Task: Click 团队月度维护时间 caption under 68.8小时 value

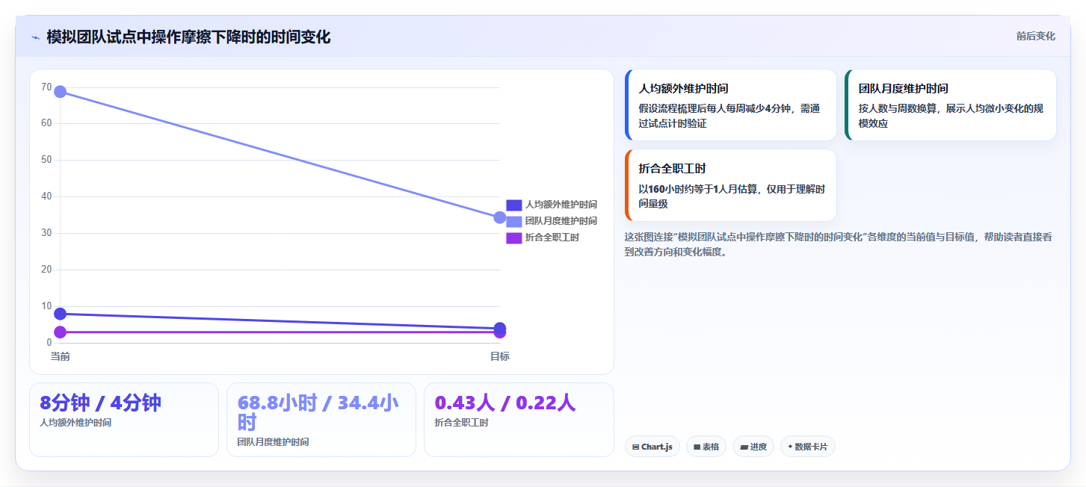Action: [x=273, y=442]
